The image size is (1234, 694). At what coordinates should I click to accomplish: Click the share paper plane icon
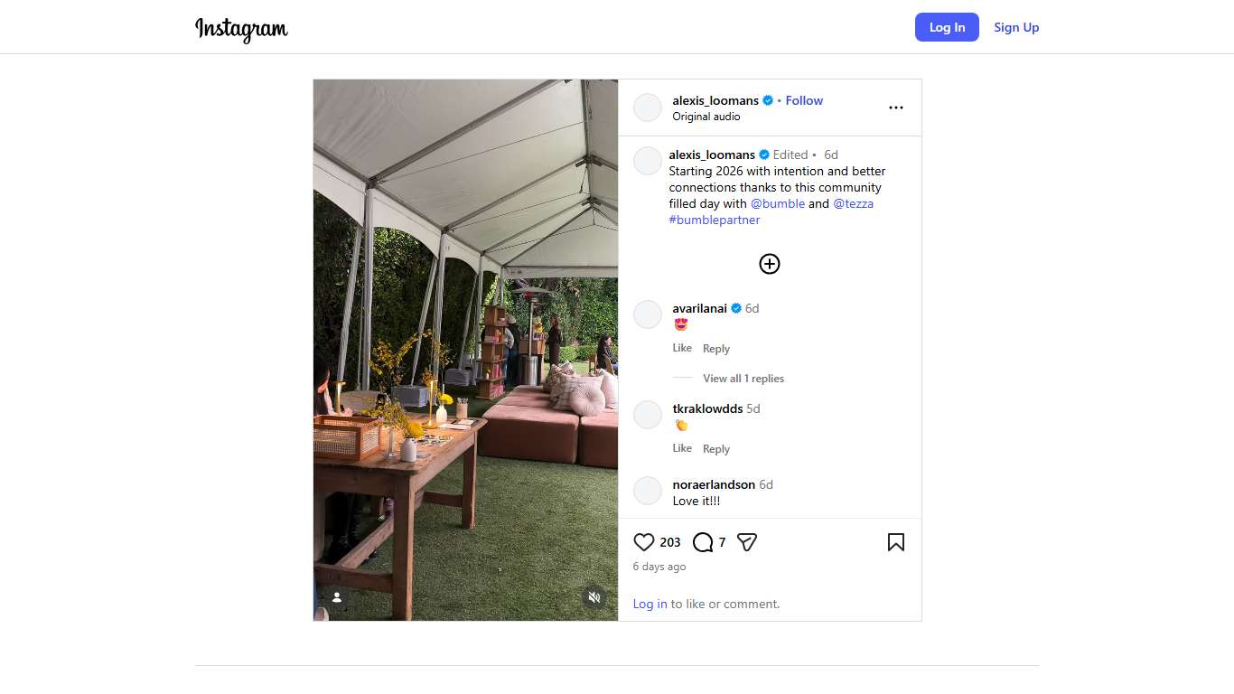746,542
